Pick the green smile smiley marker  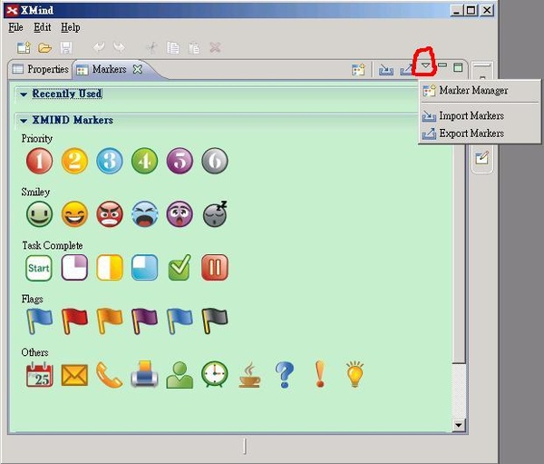[40, 214]
